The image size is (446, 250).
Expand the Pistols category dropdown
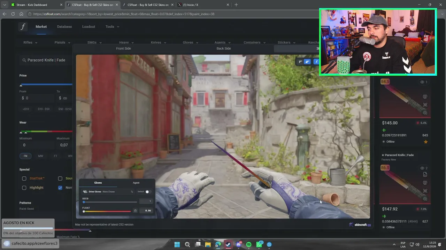(62, 43)
